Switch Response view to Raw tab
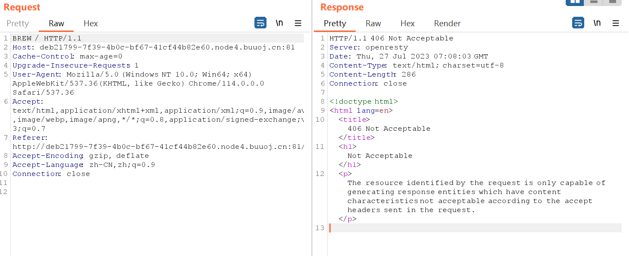 (x=373, y=23)
